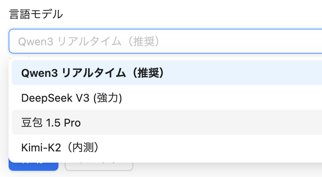Click the outlined gray button beside blue button
Screen dimensions: 322x177
(99, 167)
